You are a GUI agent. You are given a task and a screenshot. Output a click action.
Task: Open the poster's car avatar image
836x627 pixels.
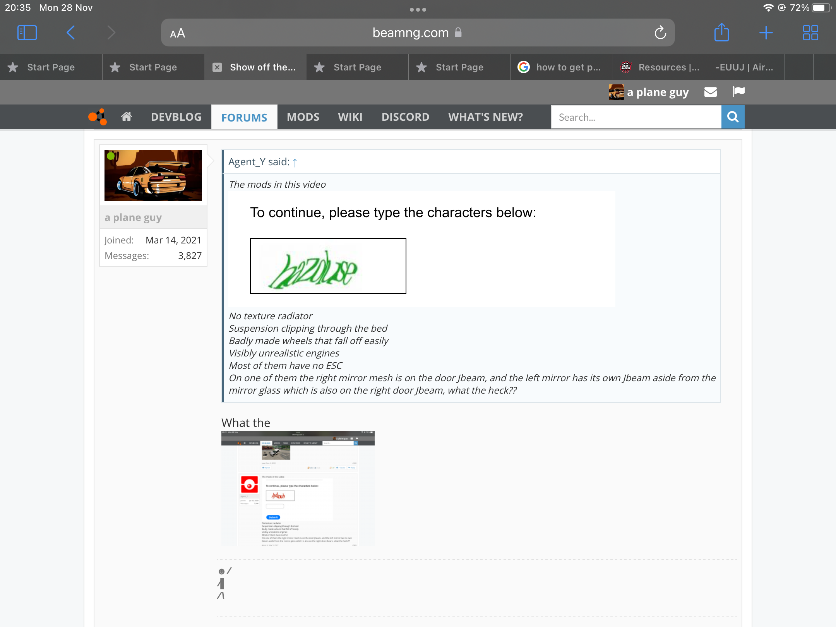coord(153,175)
